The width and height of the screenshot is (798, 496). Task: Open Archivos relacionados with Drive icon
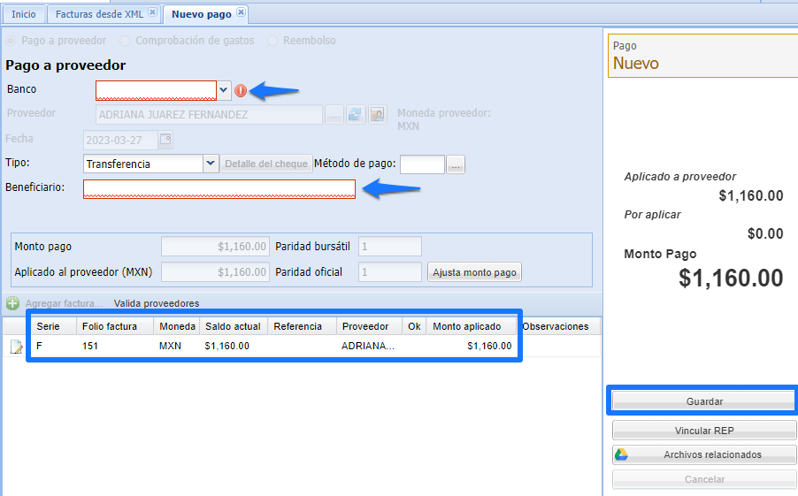[704, 454]
